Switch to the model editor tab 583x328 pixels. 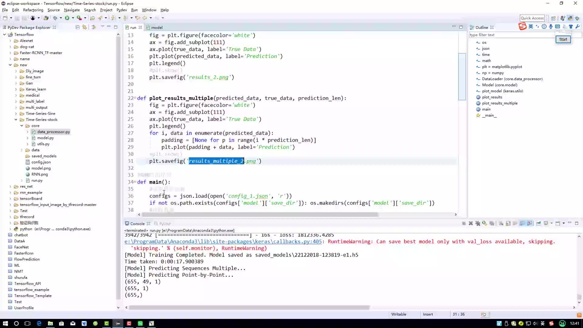(x=157, y=27)
